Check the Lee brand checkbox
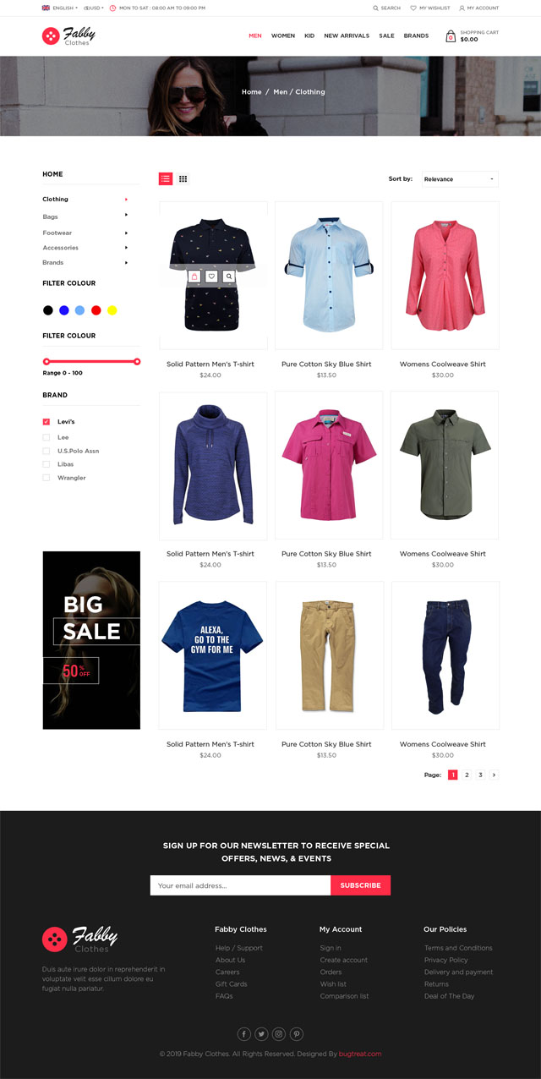The image size is (541, 1079). [x=46, y=437]
